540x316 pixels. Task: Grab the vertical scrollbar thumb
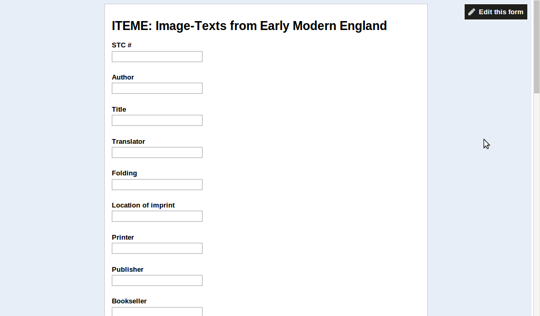[536, 47]
